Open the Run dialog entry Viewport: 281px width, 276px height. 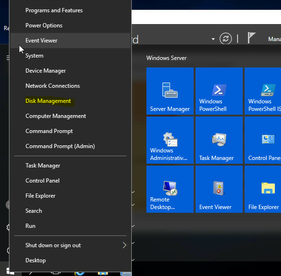pyautogui.click(x=70, y=226)
